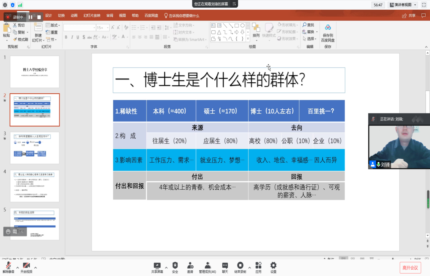Click the Invite participants icon
Viewport: 430px width, 276px height.
pos(190,266)
